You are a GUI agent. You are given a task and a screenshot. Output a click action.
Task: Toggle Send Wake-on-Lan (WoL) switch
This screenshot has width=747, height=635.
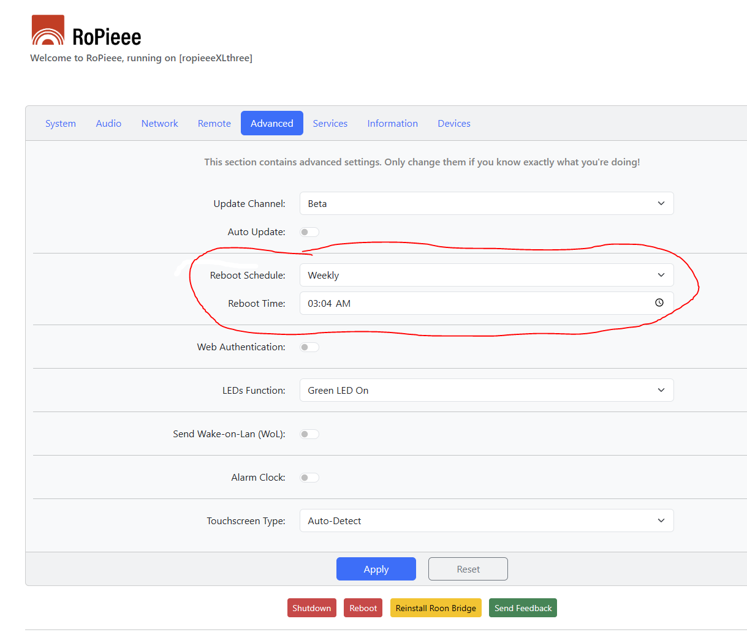coord(309,434)
